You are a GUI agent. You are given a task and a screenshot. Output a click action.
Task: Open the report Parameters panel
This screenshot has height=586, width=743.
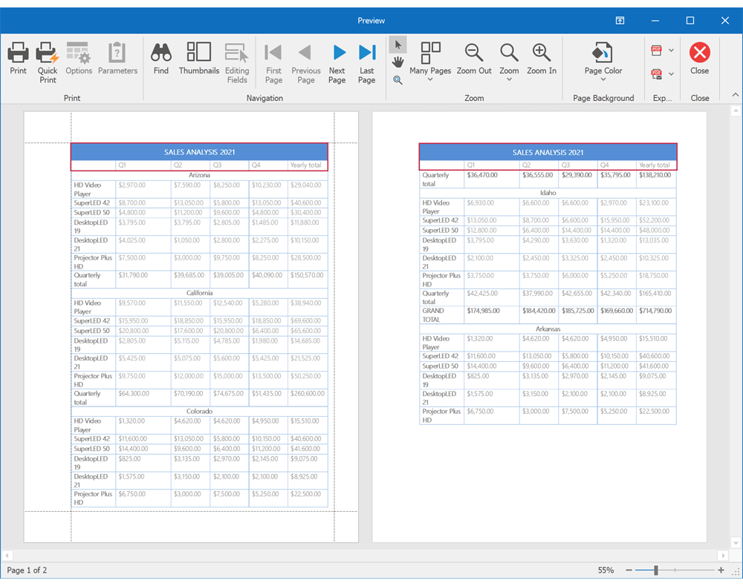point(117,58)
